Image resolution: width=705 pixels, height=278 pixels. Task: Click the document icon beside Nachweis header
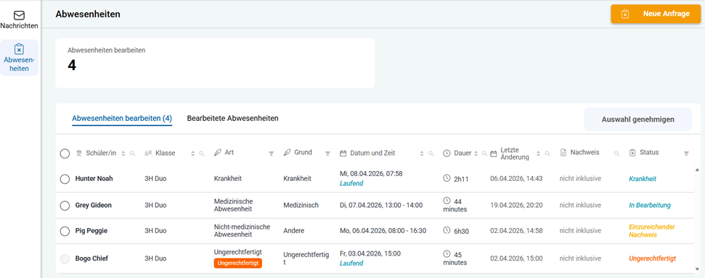[x=563, y=153]
